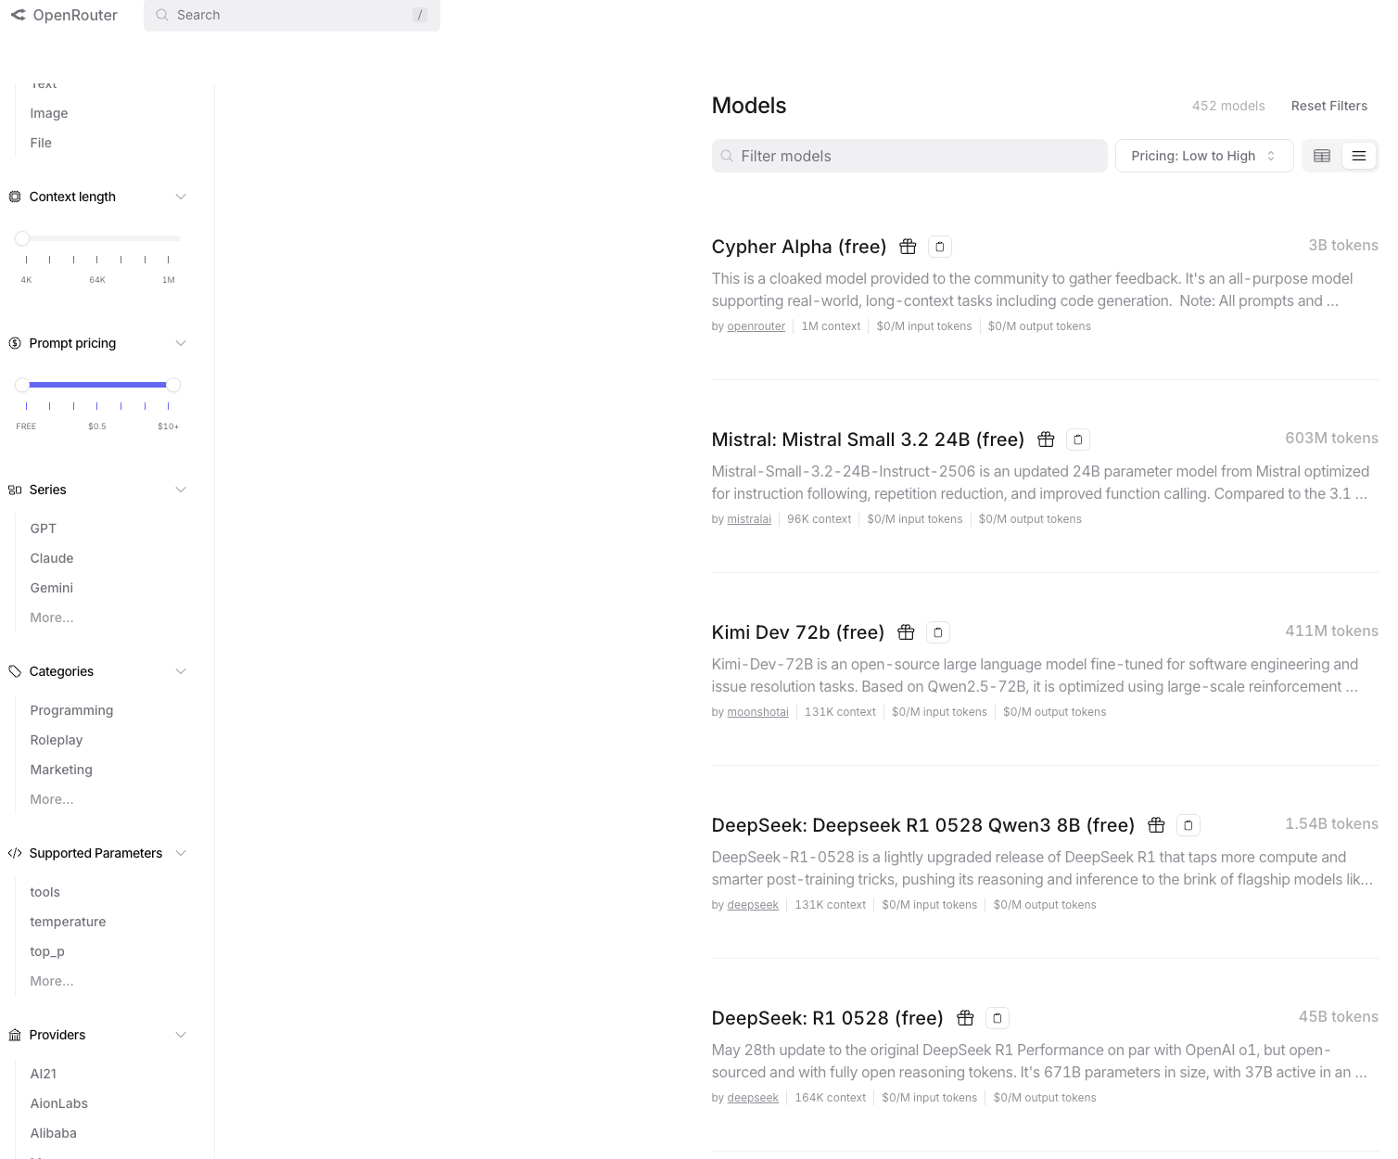Switch to table view layout icon
Screen dimensions: 1398x1159
click(x=1322, y=156)
